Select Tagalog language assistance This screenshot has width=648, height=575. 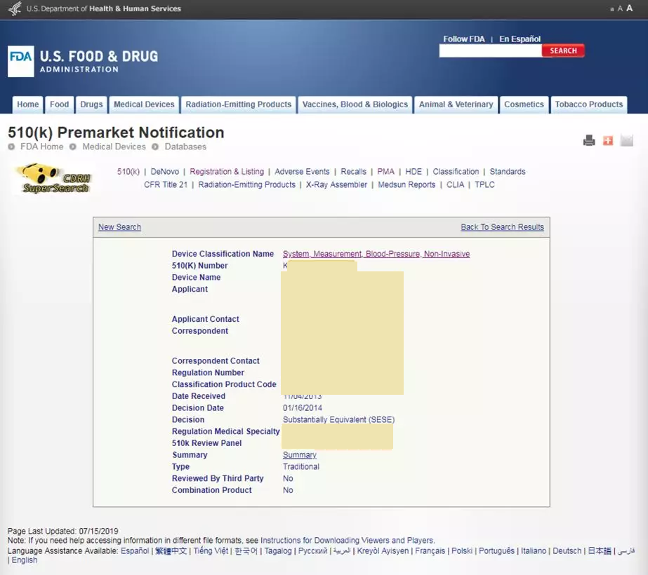[278, 550]
